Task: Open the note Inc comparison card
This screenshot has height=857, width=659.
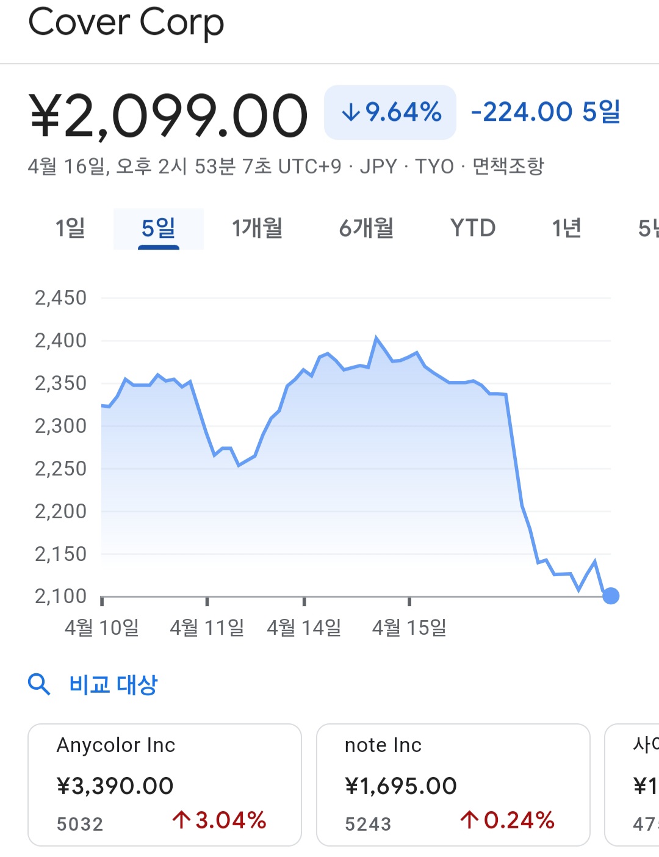Action: click(453, 784)
